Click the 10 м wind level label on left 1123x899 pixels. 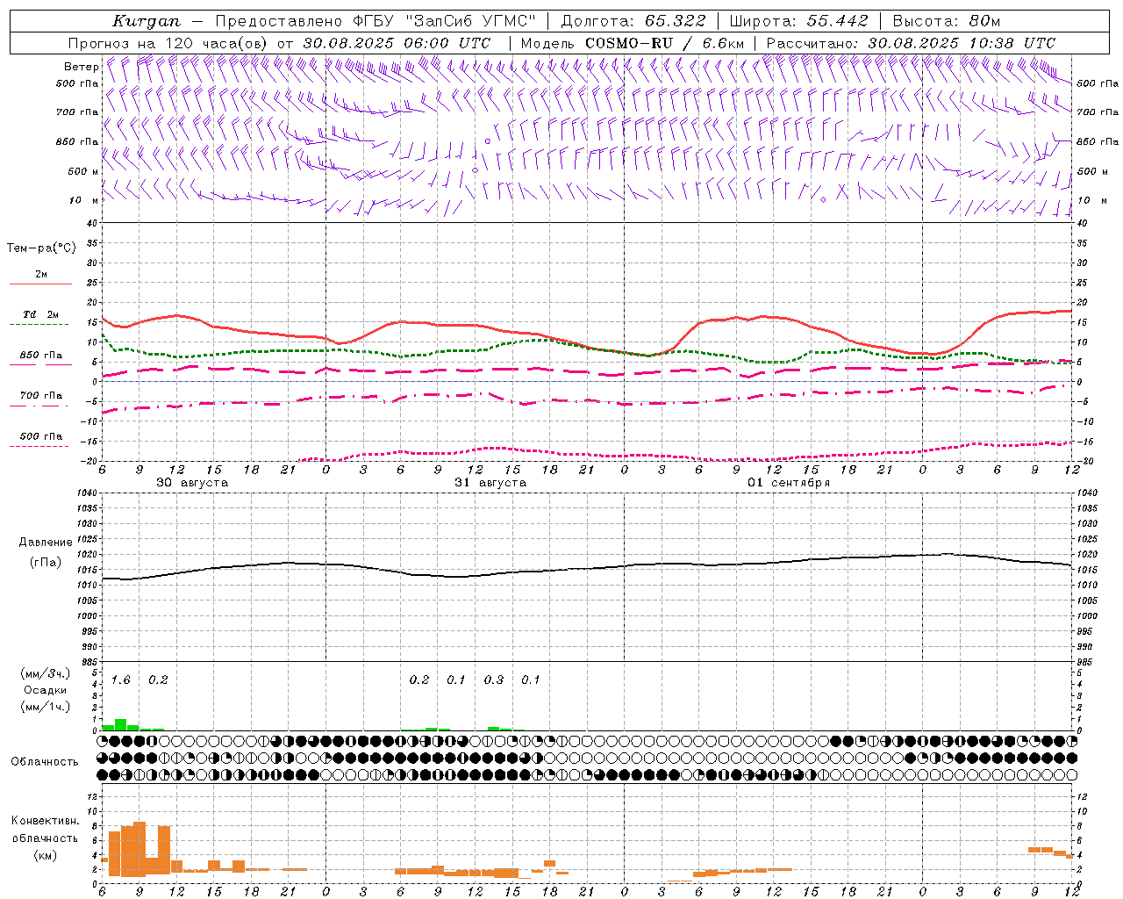83,200
